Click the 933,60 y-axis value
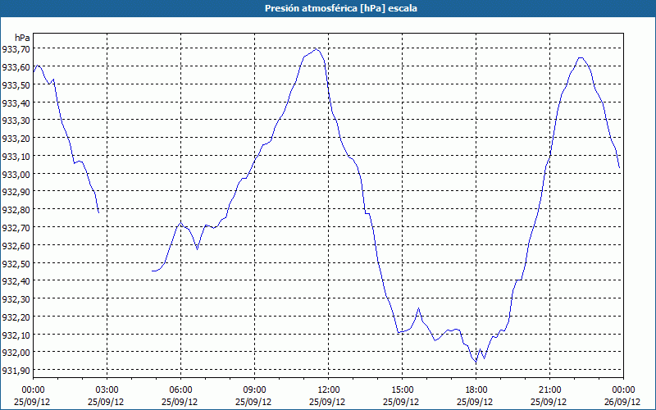This screenshot has width=656, height=410. pos(16,67)
